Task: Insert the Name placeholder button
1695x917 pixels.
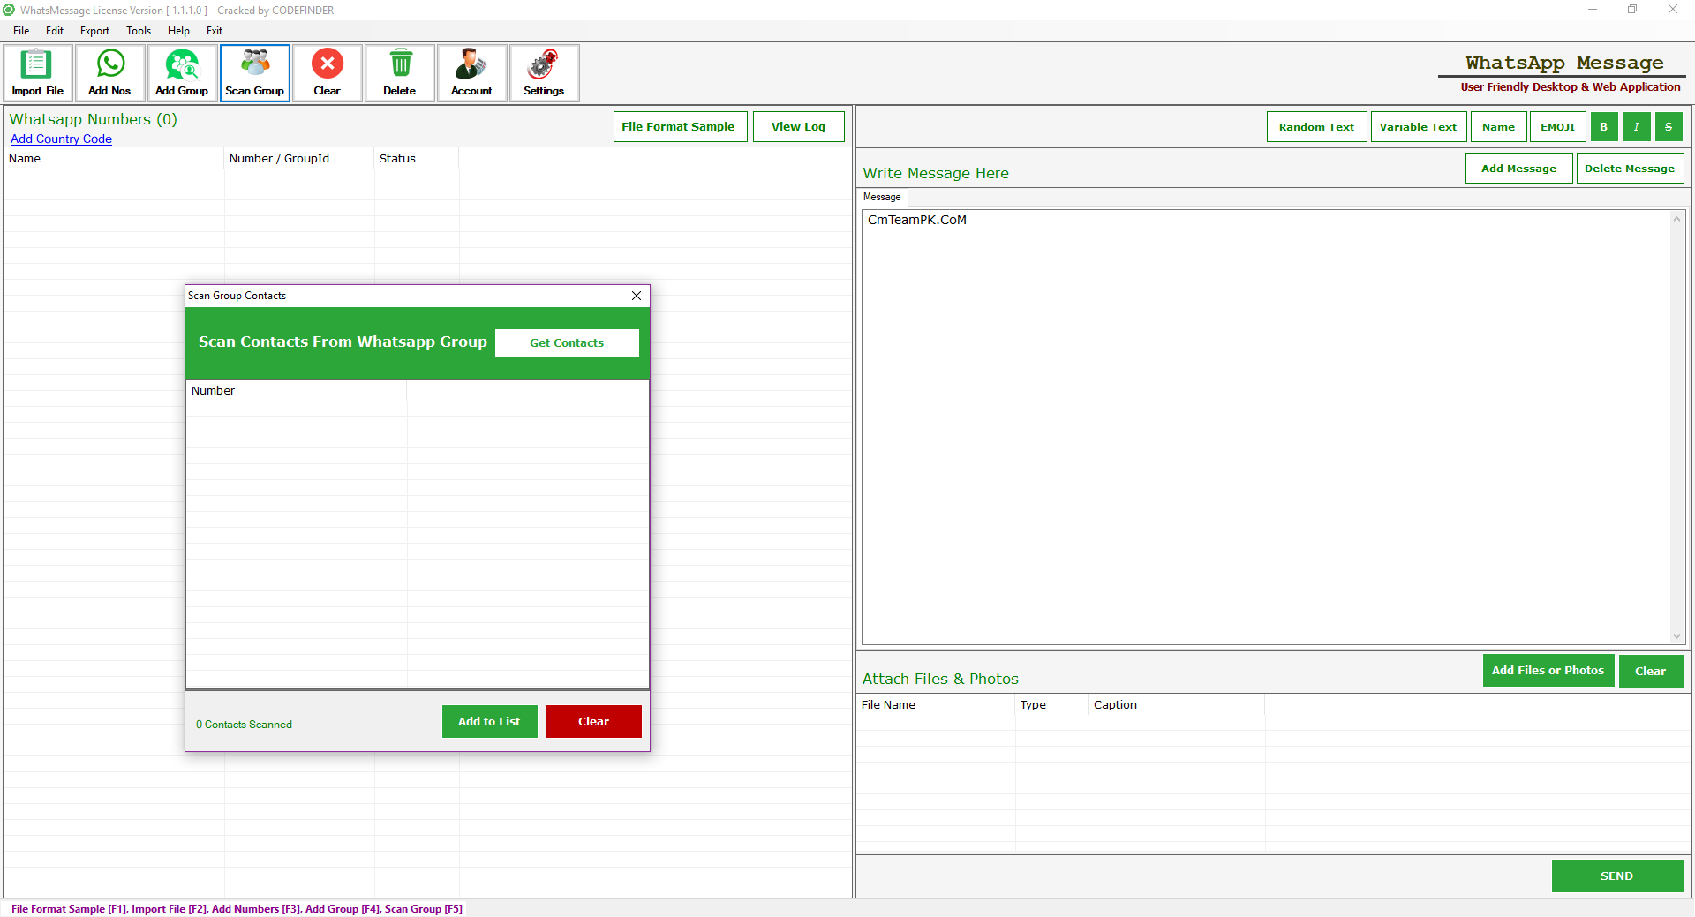Action: coord(1499,127)
